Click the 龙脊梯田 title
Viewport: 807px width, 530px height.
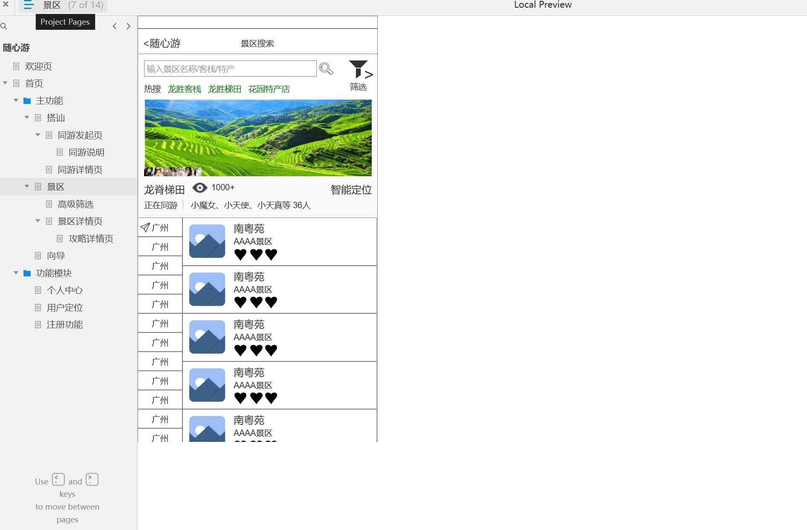click(x=165, y=190)
